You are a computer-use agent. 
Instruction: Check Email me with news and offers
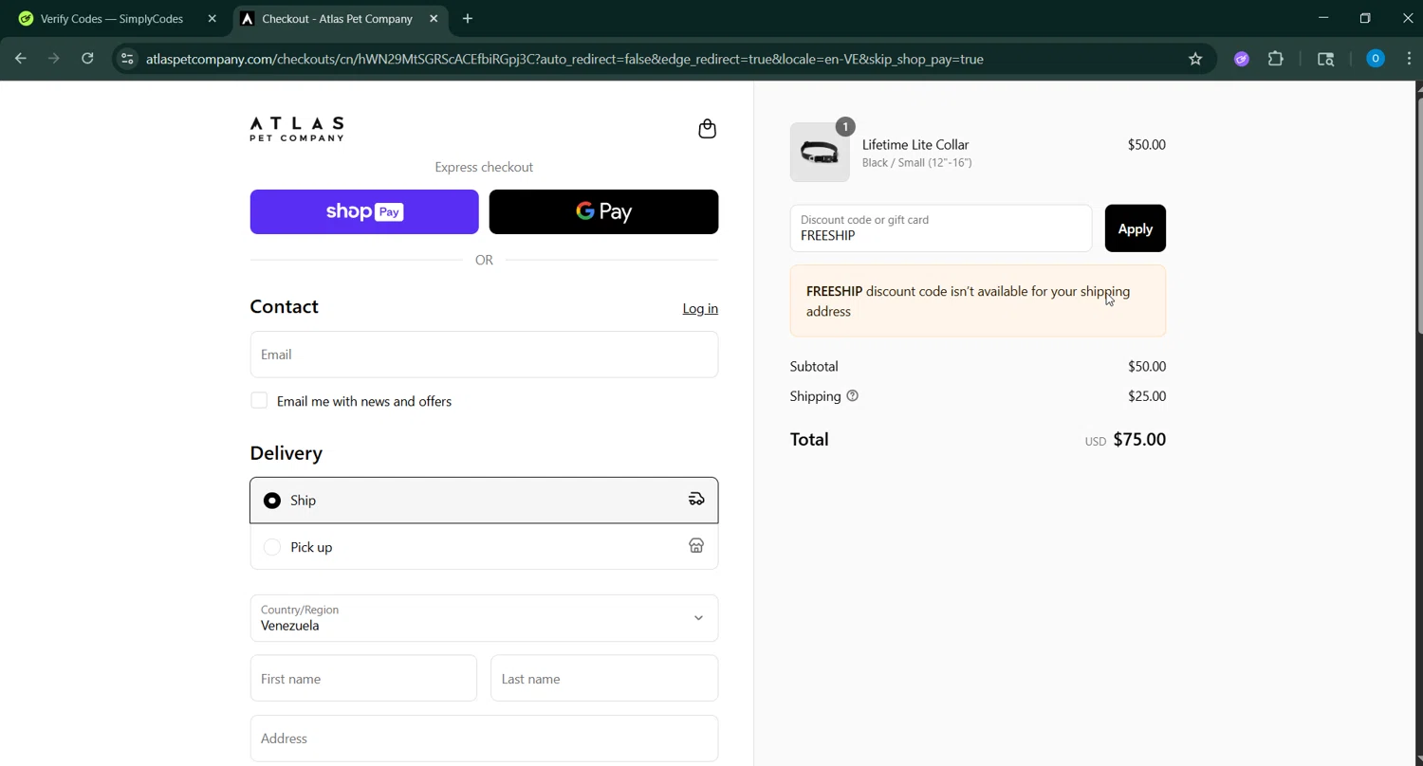click(259, 401)
